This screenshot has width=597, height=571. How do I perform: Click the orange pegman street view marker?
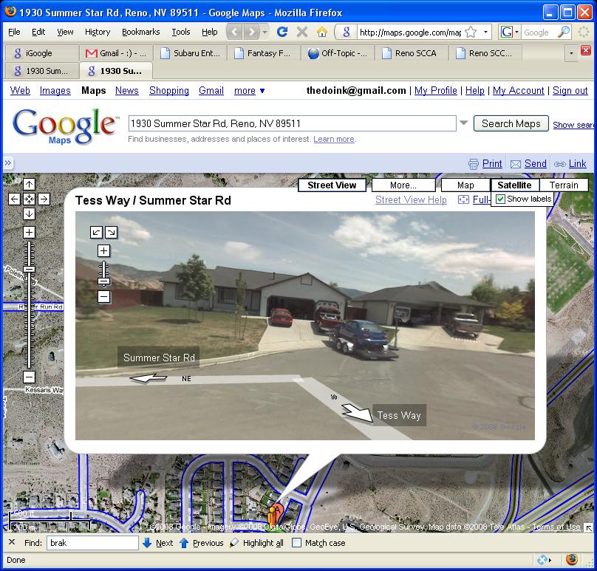click(275, 513)
